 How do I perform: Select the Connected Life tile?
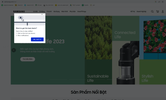click(x=126, y=28)
